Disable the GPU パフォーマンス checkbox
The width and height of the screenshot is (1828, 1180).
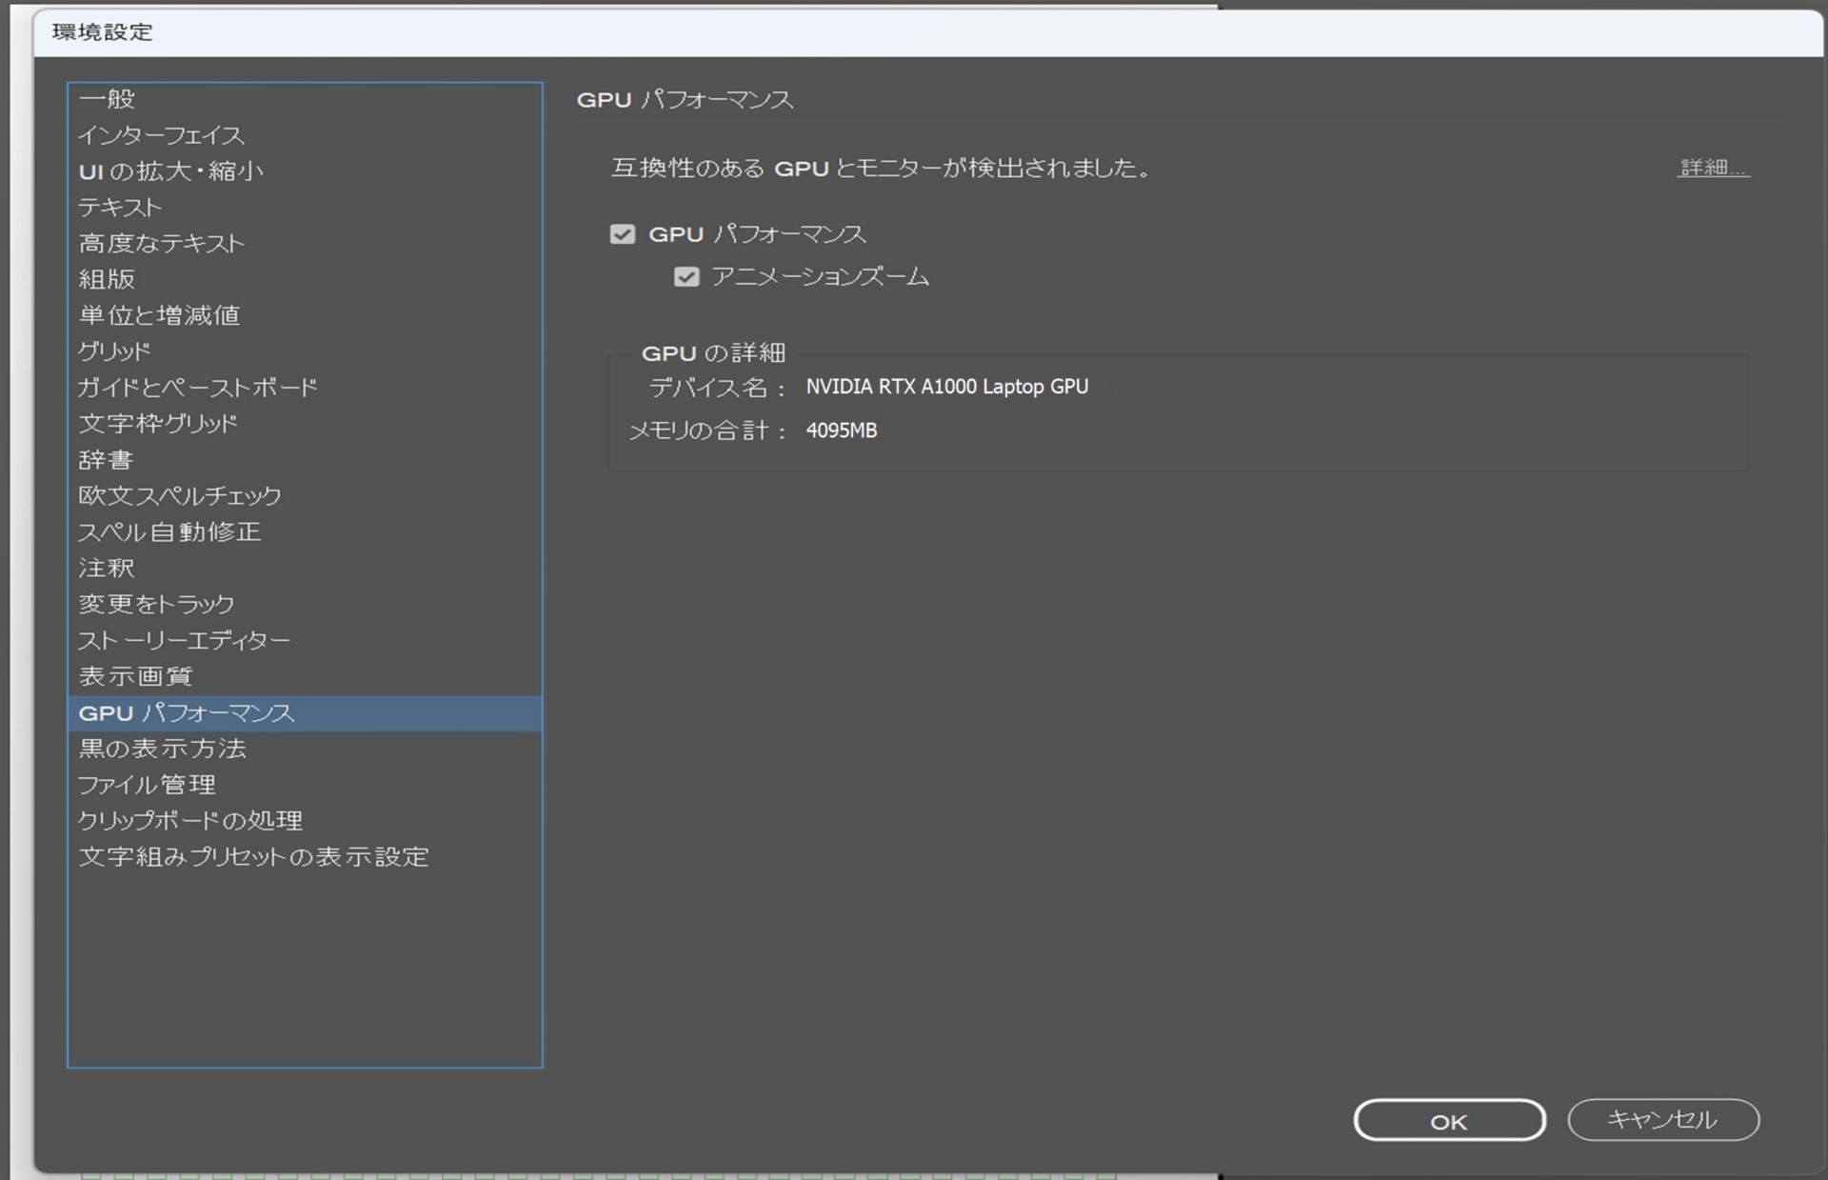[623, 233]
